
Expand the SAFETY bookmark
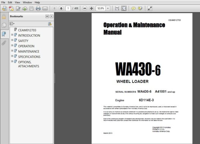coord(12,40)
